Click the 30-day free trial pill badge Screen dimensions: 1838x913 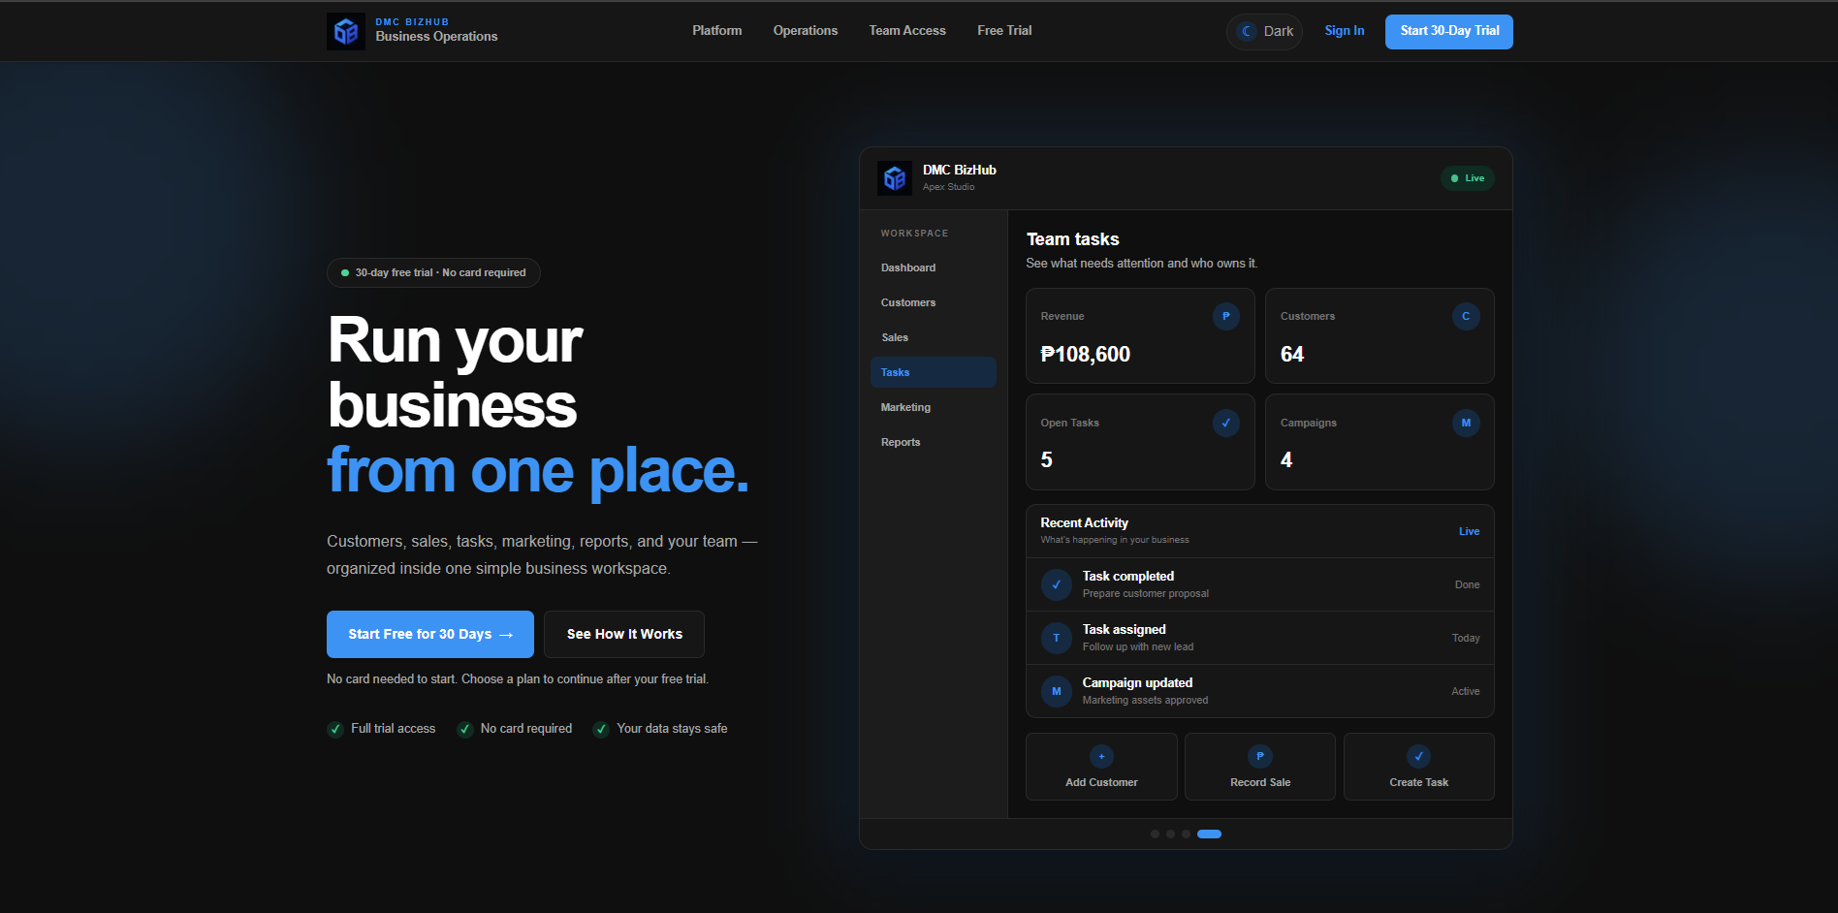coord(433,272)
